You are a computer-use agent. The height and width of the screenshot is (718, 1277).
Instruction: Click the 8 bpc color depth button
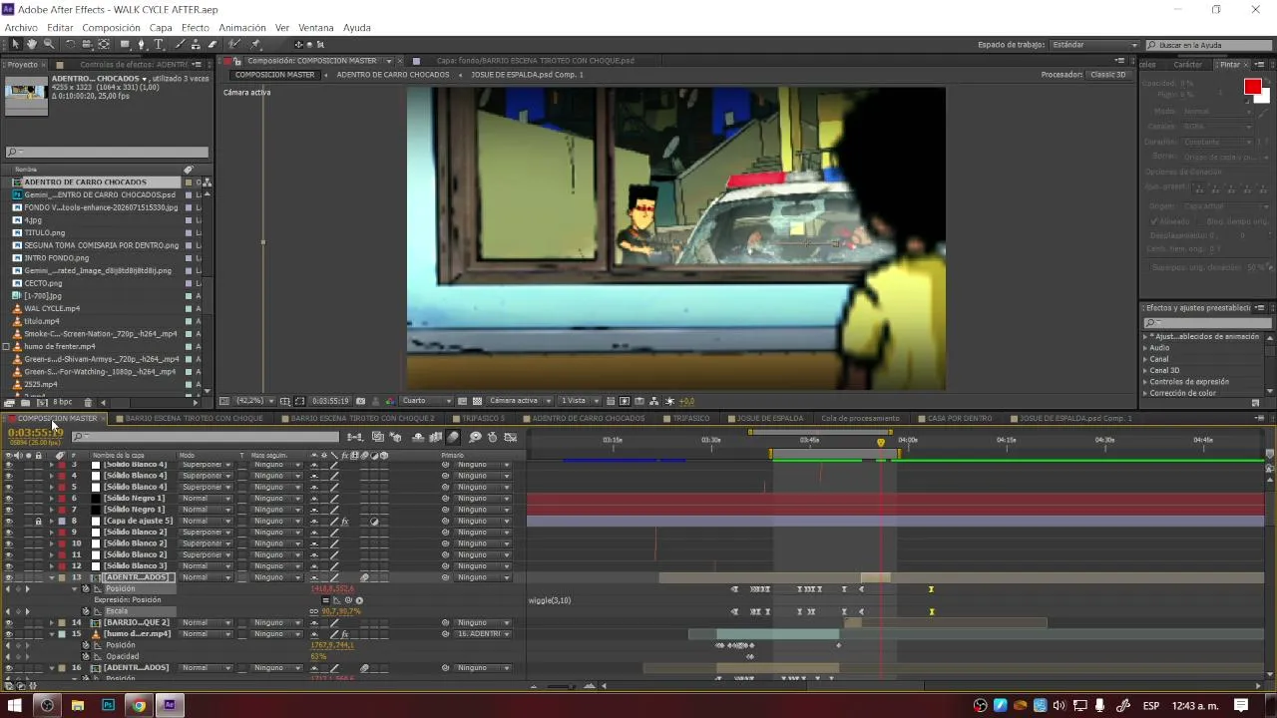pyautogui.click(x=62, y=402)
